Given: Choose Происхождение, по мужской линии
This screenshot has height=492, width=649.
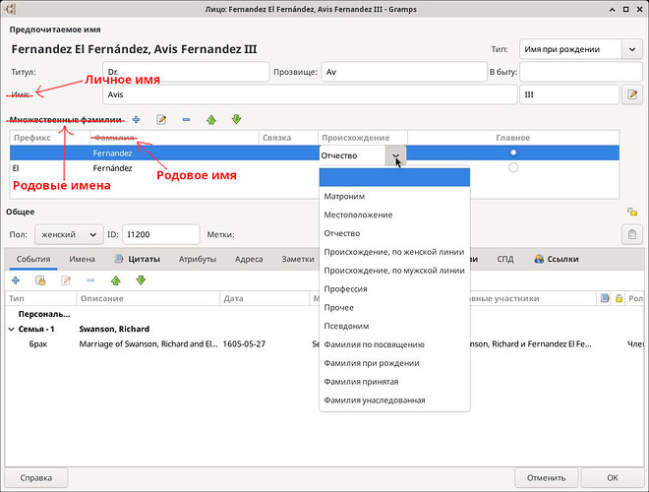Looking at the screenshot, I should 394,271.
